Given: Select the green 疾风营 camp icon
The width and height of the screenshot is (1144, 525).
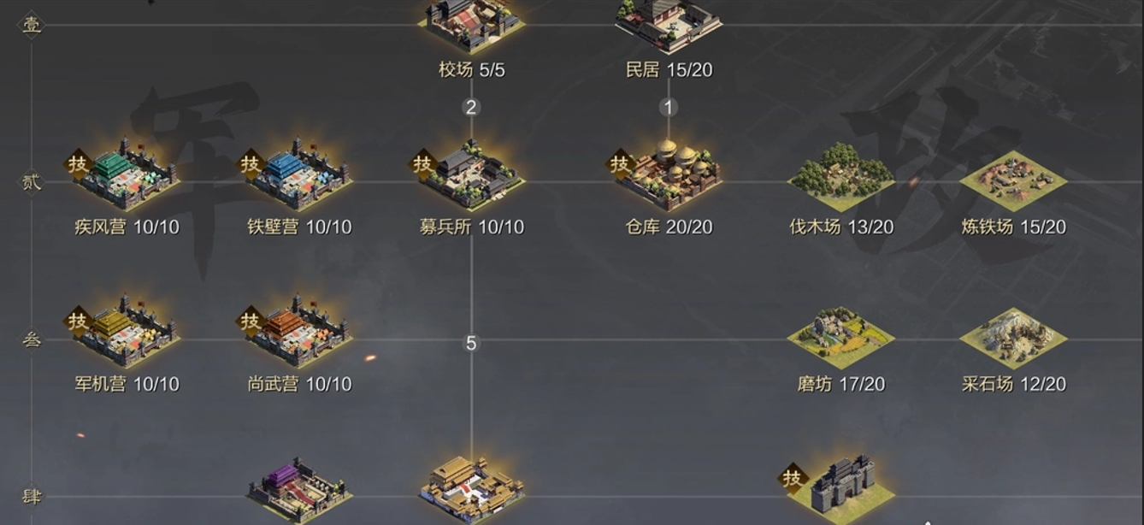Looking at the screenshot, I should point(126,174).
